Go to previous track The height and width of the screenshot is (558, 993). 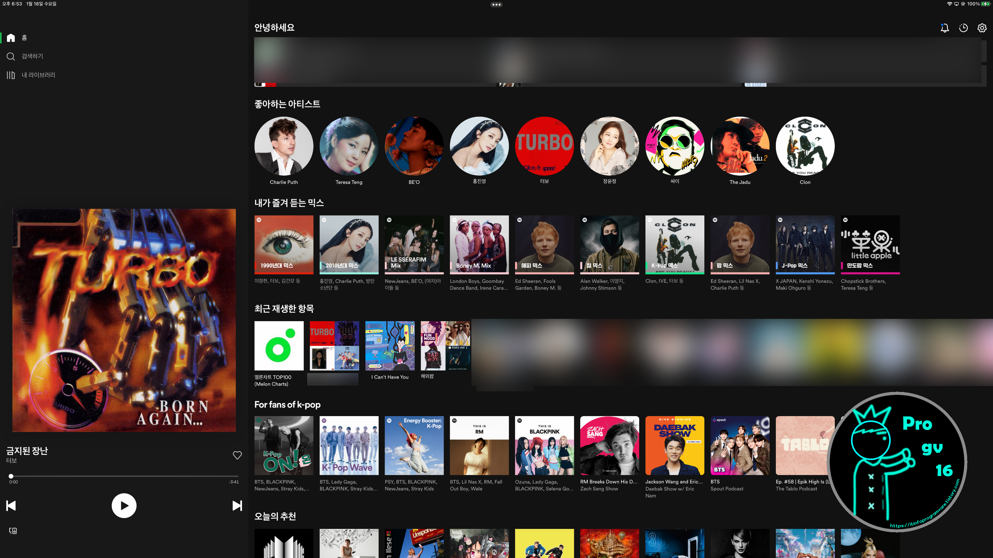(11, 506)
